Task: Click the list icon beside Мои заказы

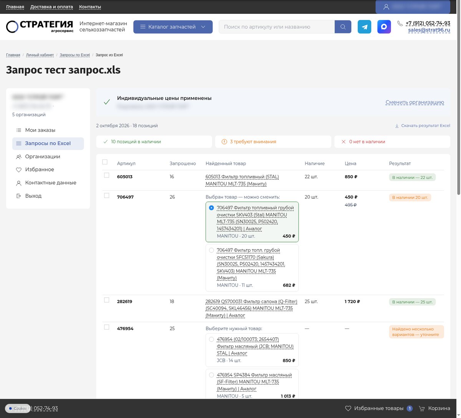Action: tap(18, 130)
